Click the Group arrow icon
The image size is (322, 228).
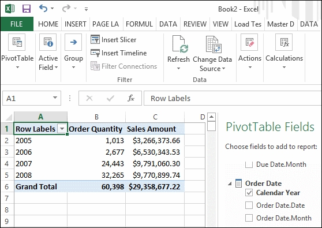tap(73, 42)
